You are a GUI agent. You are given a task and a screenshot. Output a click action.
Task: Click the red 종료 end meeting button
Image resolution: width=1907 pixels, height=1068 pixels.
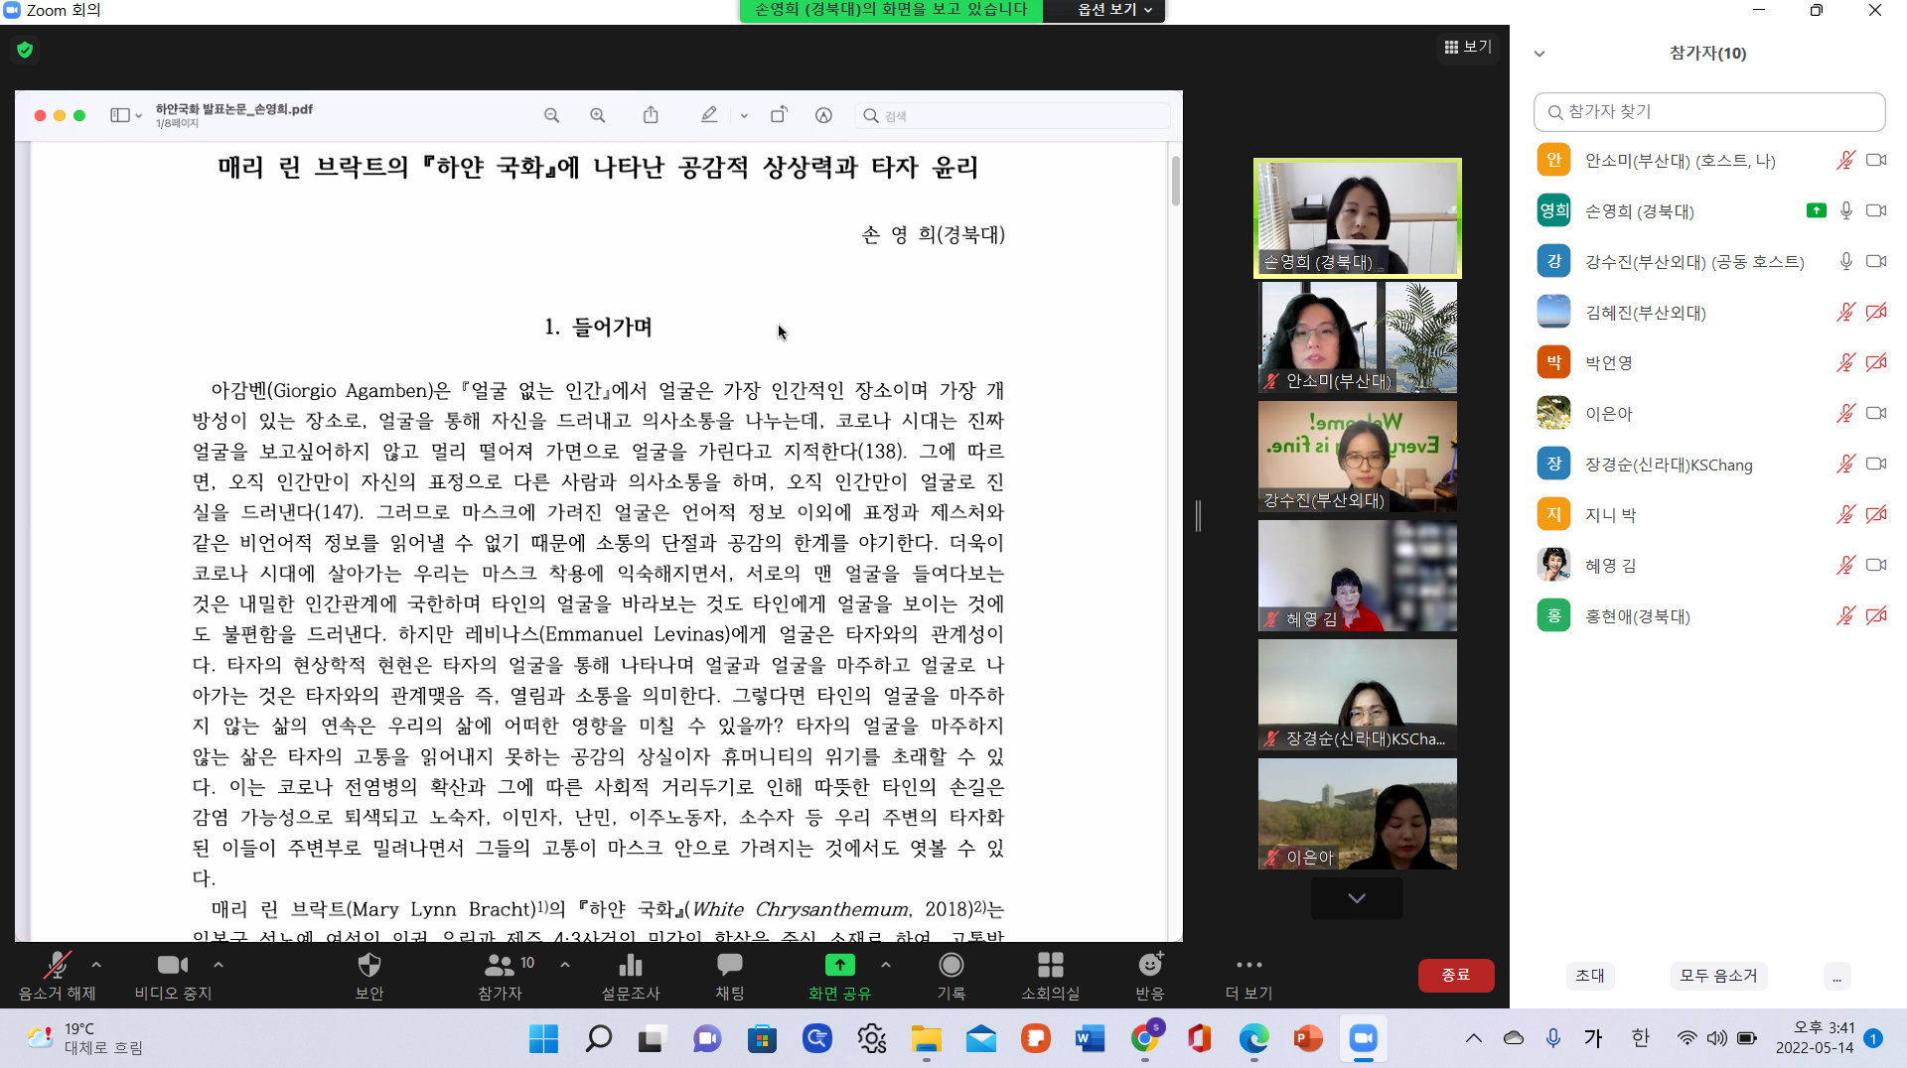pos(1455,975)
